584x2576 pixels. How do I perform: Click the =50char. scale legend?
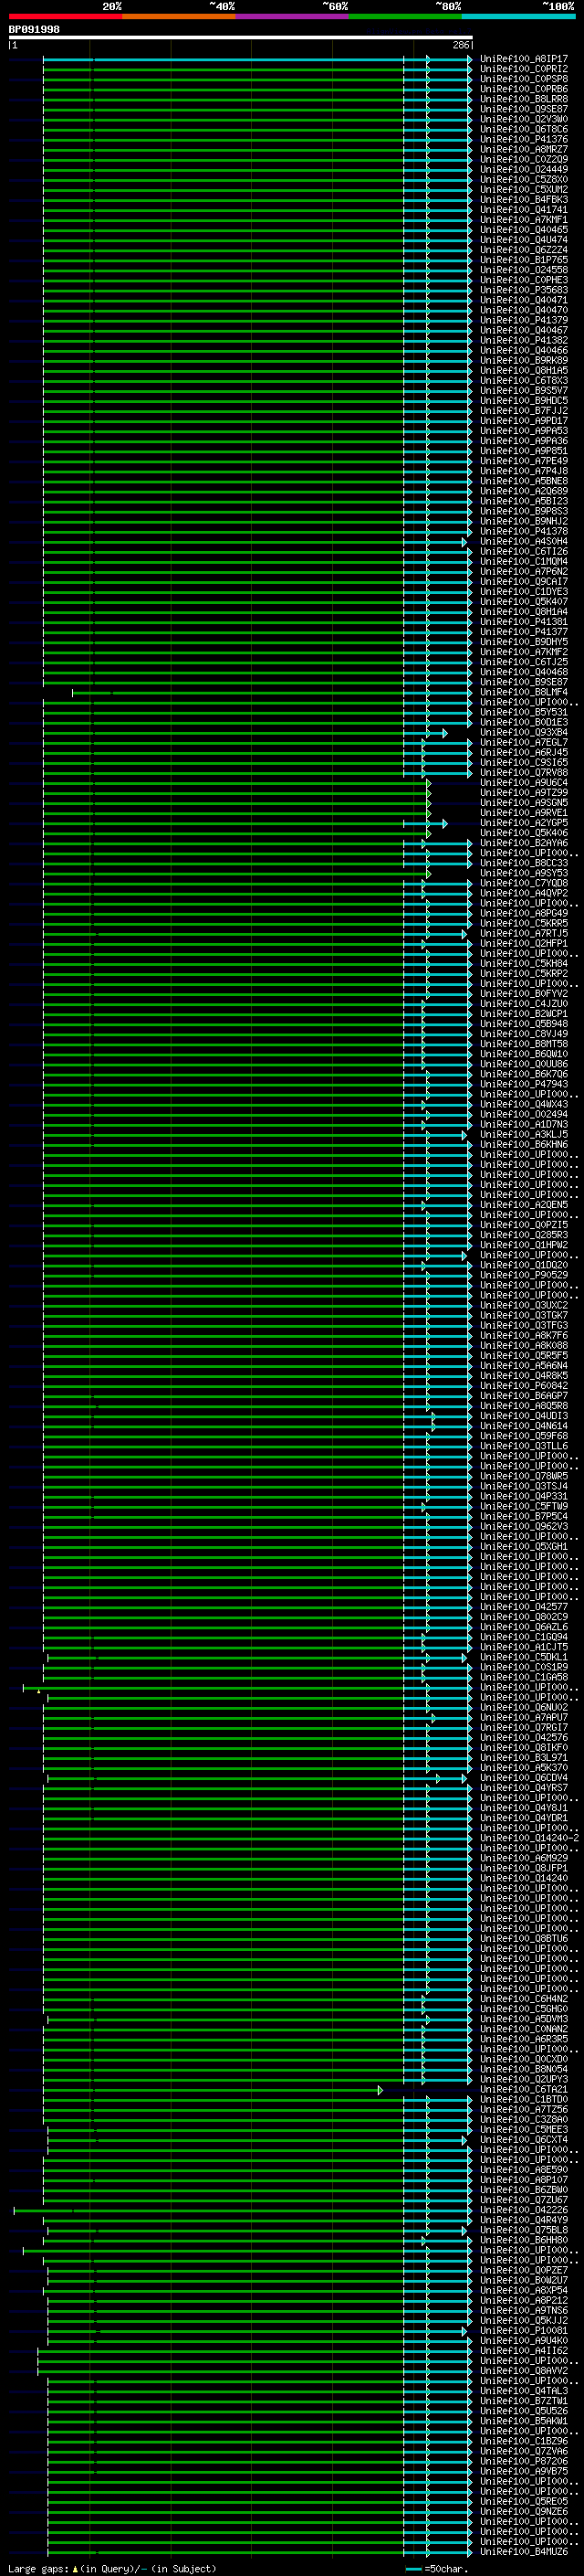point(438,2568)
